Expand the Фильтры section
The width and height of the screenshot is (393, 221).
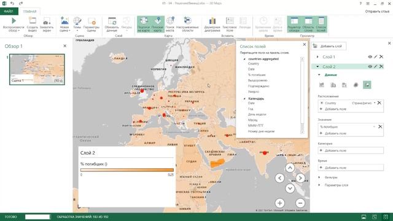[x=319, y=177]
